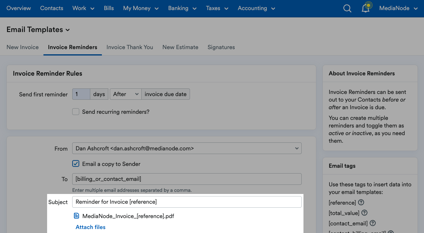The width and height of the screenshot is (424, 233).
Task: Uncheck Email a copy to Sender
Action: point(76,164)
